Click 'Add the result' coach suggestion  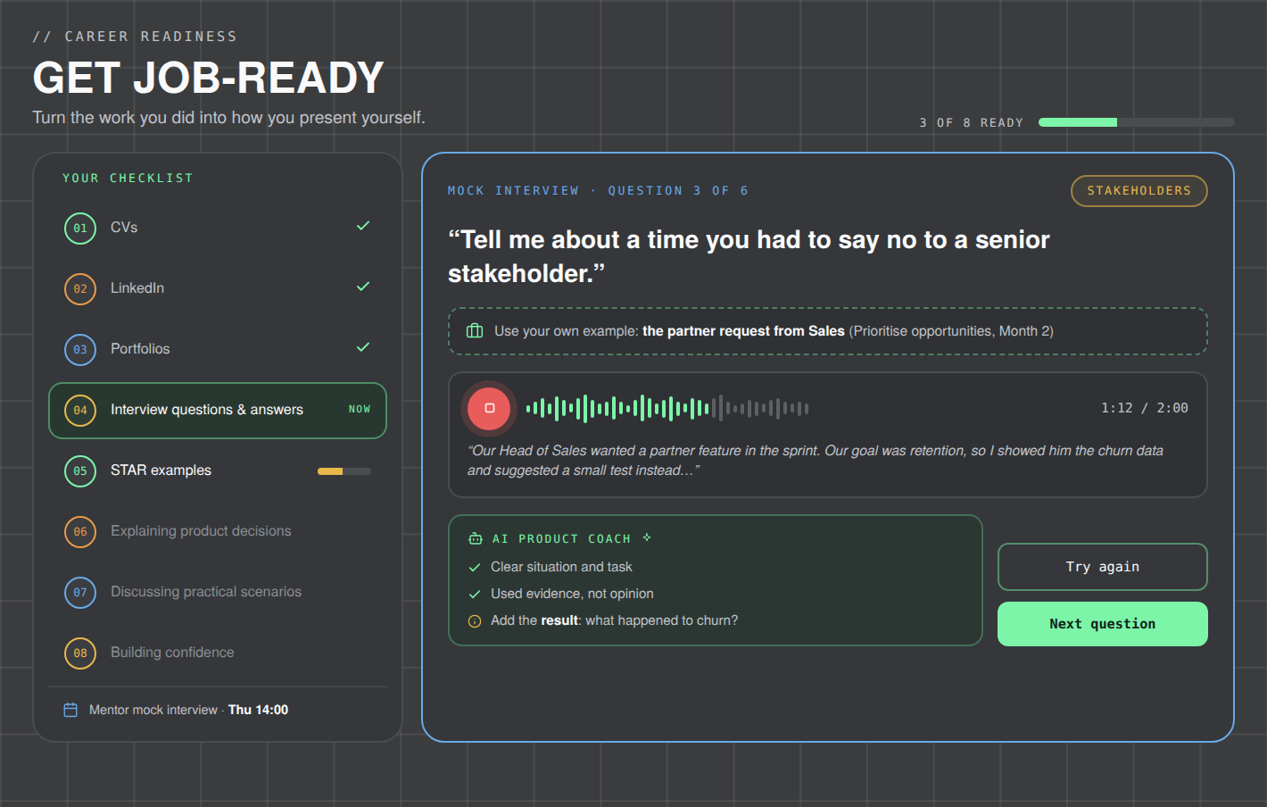coord(614,620)
